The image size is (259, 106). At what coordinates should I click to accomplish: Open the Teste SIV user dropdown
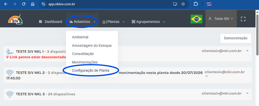(221, 19)
